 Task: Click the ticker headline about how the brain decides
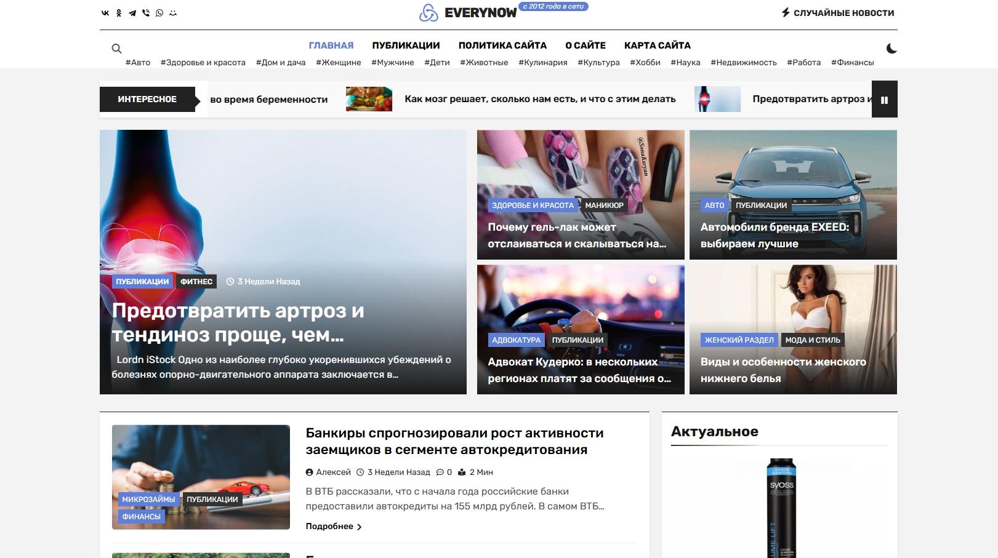coord(540,99)
